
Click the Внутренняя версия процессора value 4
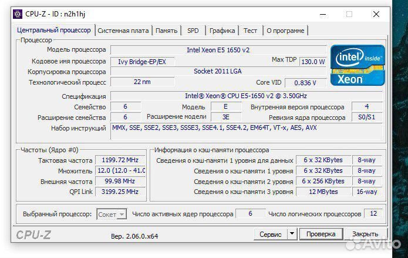(367, 106)
